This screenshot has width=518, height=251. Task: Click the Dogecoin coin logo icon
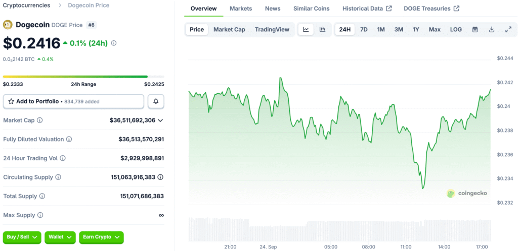[8, 25]
